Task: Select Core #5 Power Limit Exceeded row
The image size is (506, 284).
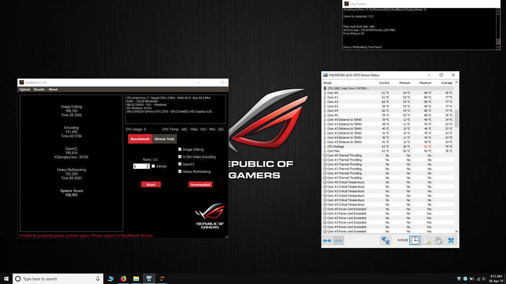Action: 388,231
